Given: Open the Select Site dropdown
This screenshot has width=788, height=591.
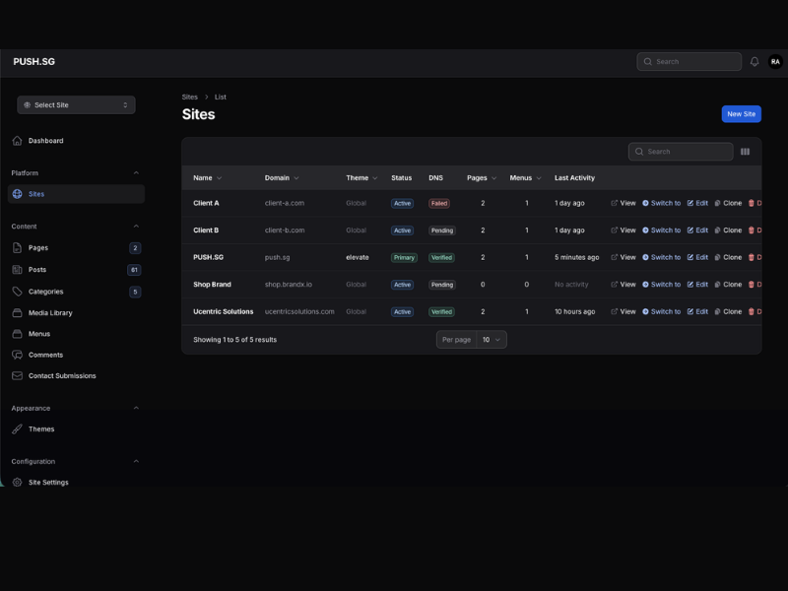Looking at the screenshot, I should point(76,104).
